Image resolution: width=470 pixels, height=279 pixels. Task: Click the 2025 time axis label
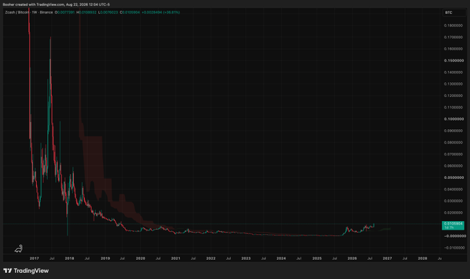coord(317,258)
